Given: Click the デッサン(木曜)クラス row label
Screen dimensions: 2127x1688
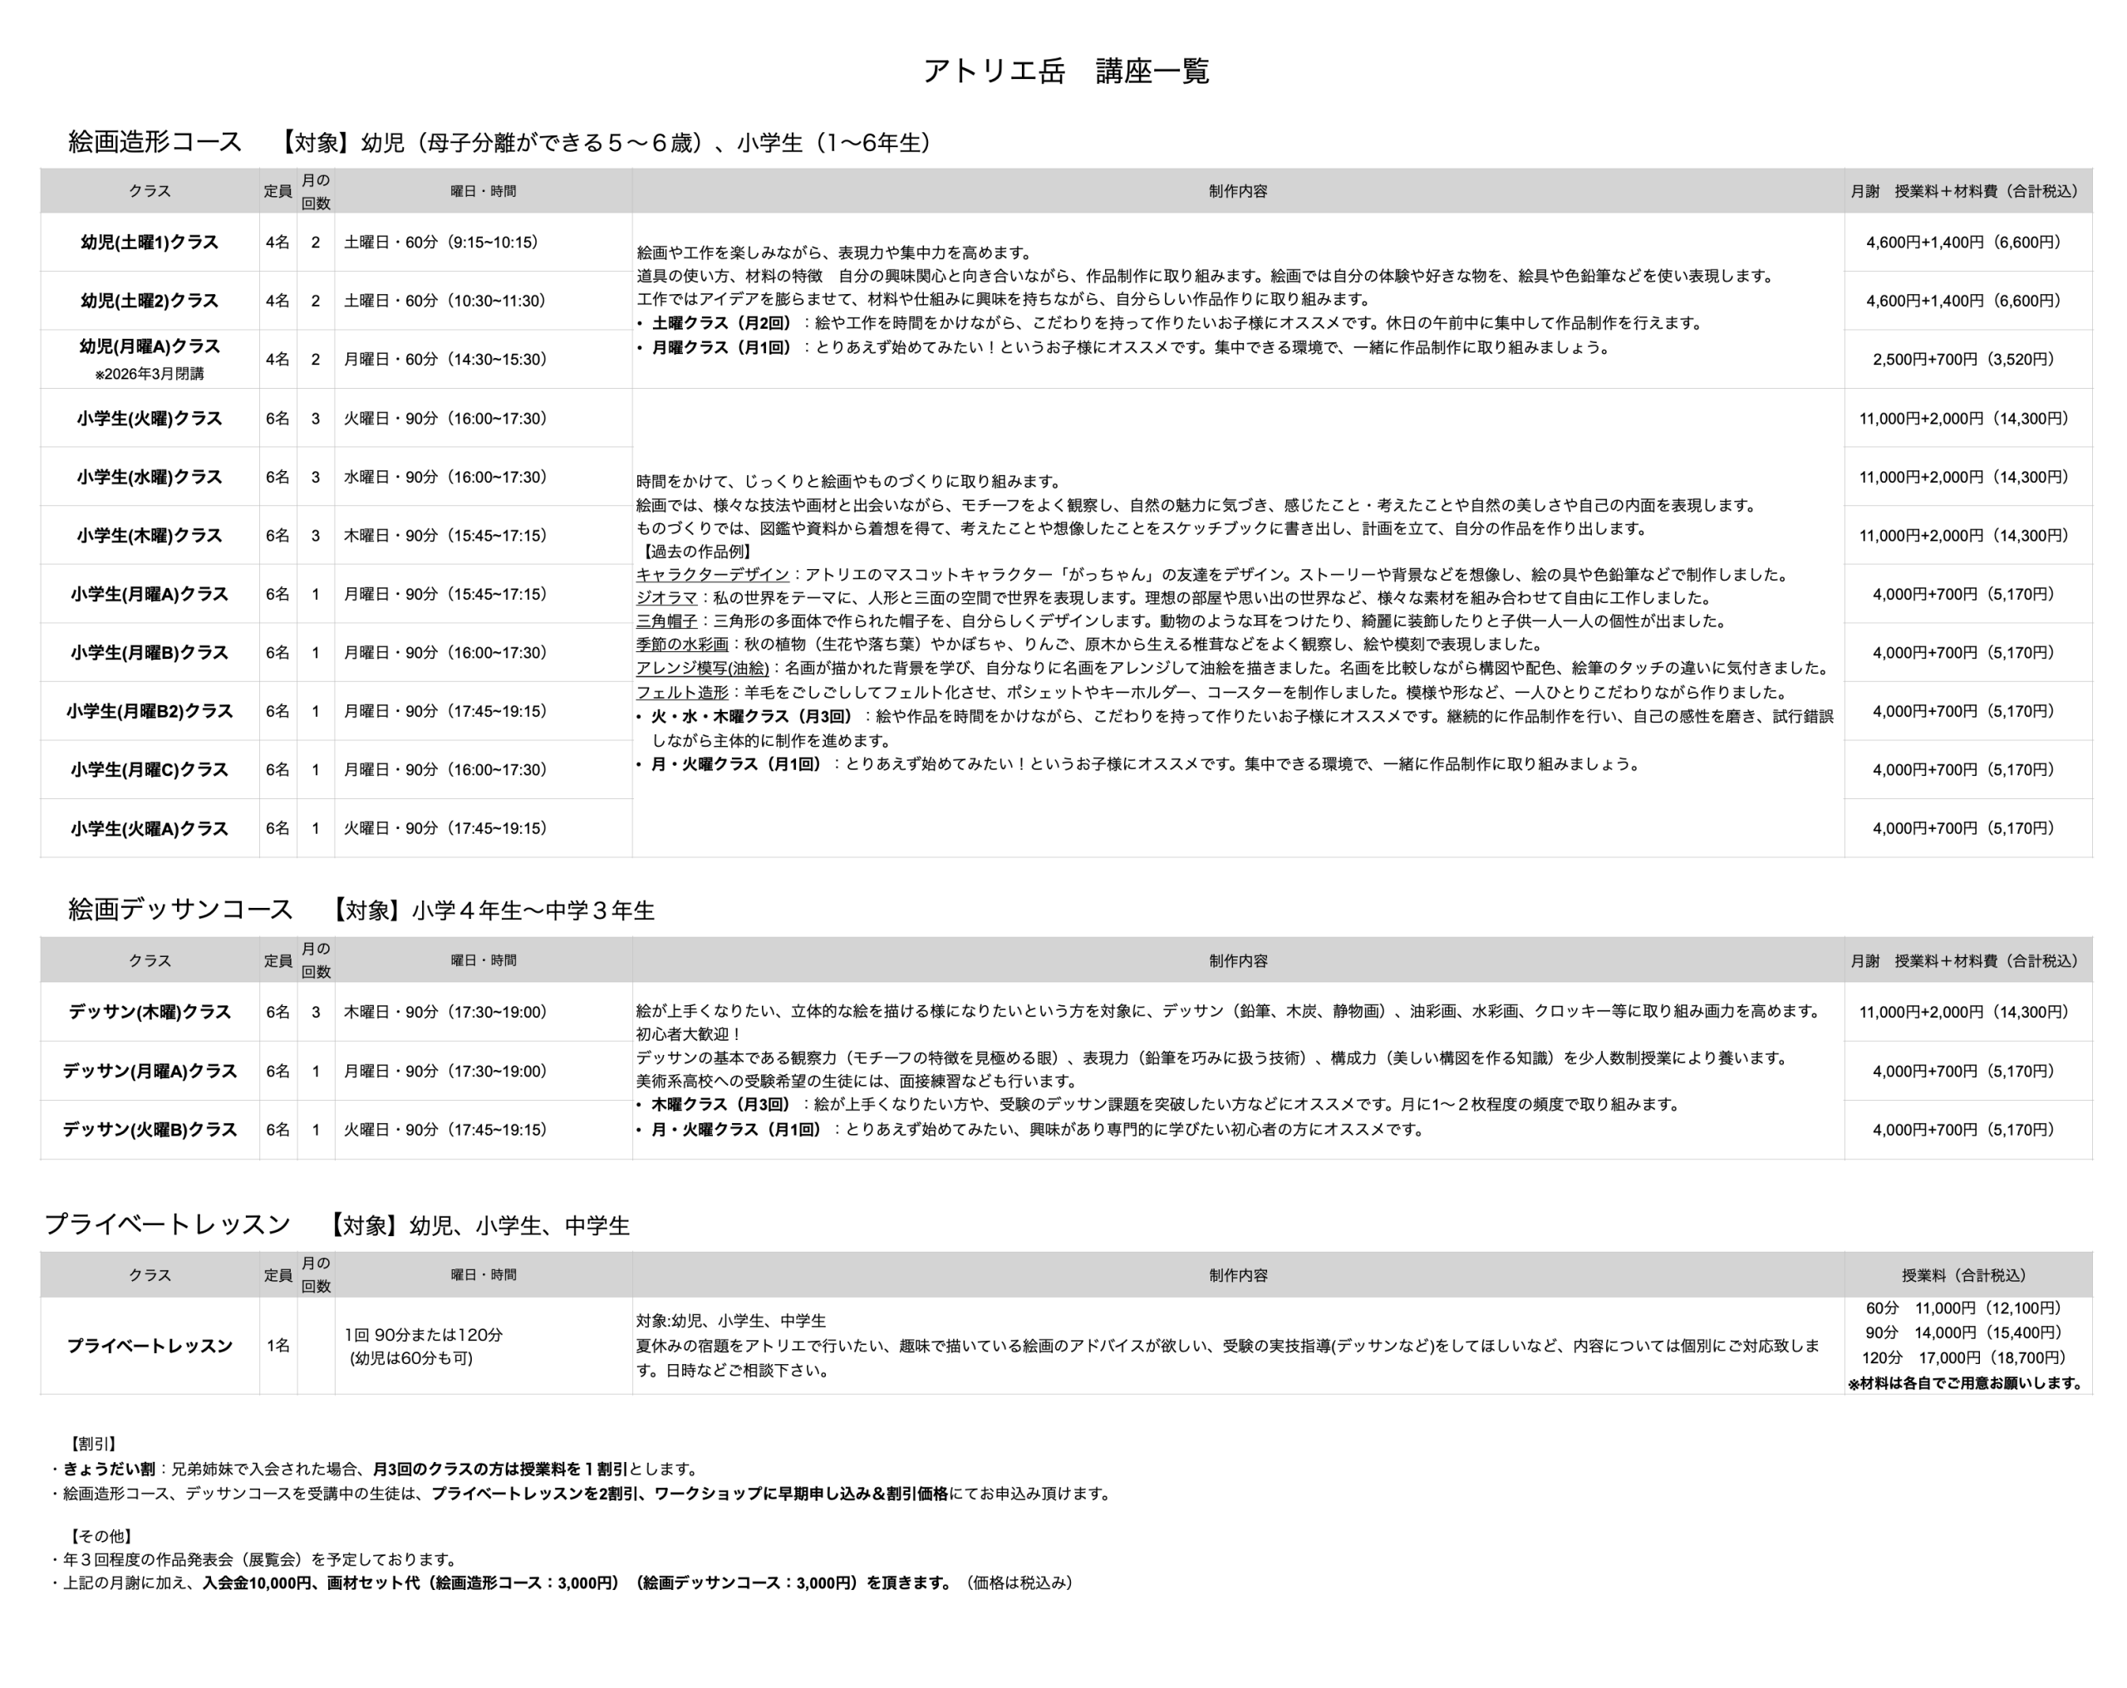Looking at the screenshot, I should [149, 1012].
